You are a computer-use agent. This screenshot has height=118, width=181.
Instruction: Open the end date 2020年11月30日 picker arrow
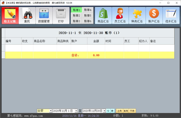click(x=104, y=111)
